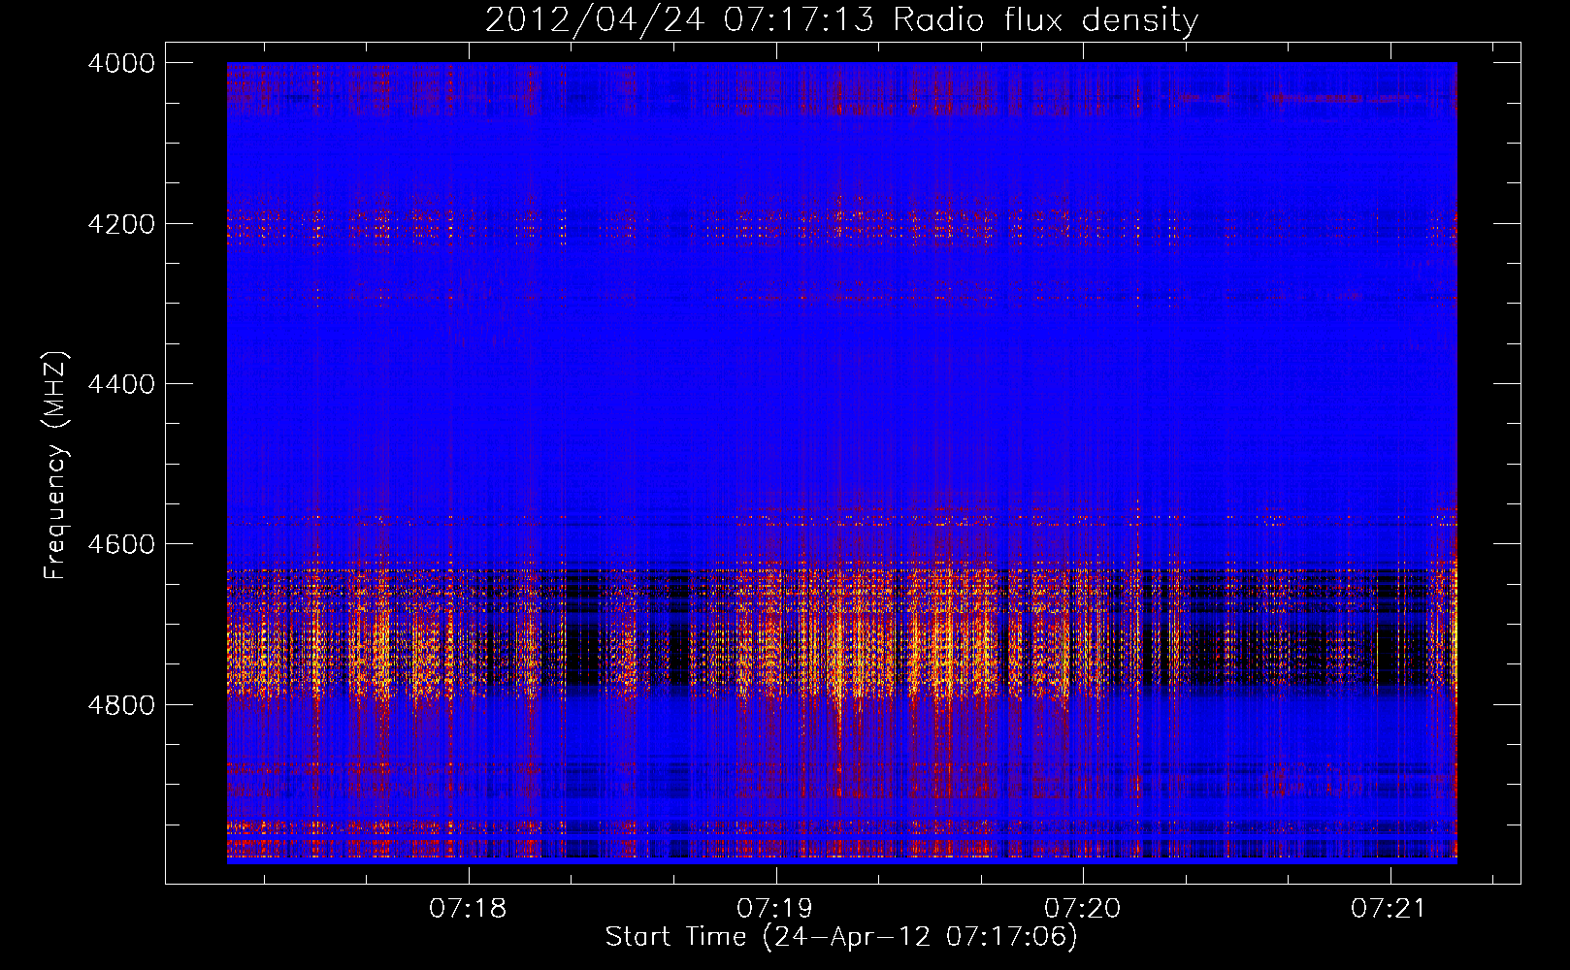Image resolution: width=1570 pixels, height=970 pixels.
Task: Select the 4200 frequency axis label
Action: pos(121,224)
